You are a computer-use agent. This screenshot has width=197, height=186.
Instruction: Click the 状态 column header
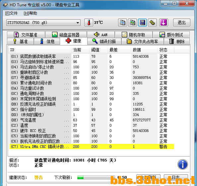tap(165, 50)
